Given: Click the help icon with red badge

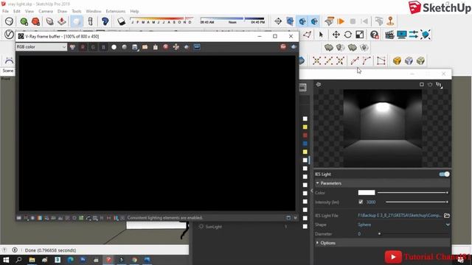Looking at the screenshot, I should coord(375,35).
